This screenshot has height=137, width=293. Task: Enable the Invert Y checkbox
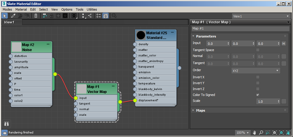(x=258, y=83)
